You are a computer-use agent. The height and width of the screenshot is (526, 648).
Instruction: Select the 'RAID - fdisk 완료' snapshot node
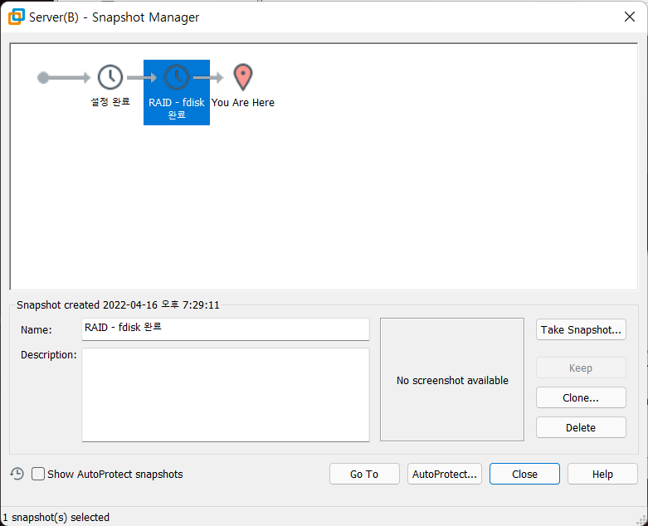coord(177,92)
